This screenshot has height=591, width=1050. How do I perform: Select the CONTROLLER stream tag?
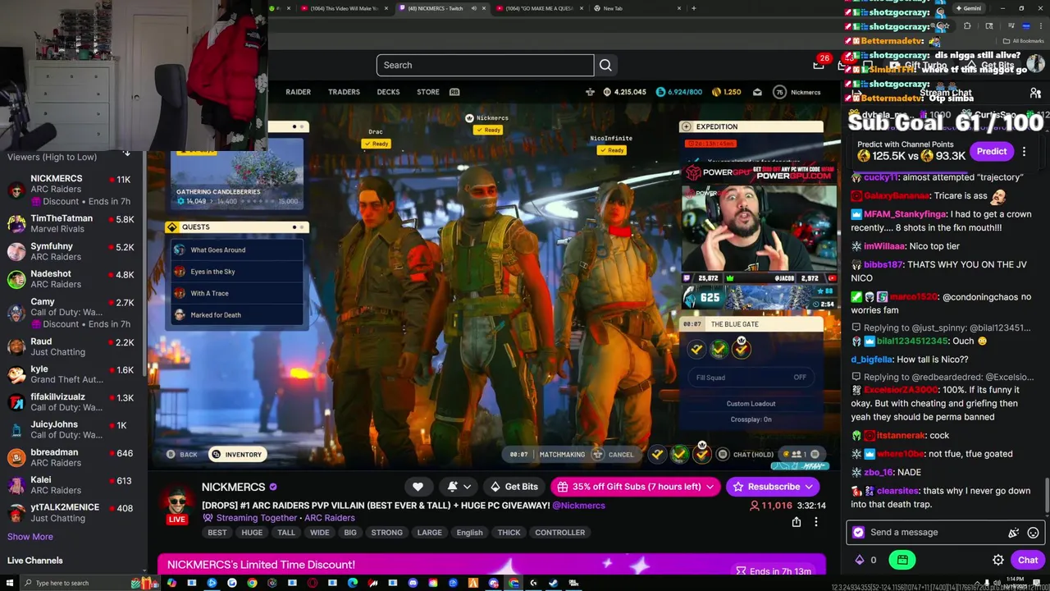click(x=560, y=533)
